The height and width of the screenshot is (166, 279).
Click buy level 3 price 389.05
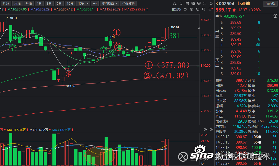tap(236, 63)
